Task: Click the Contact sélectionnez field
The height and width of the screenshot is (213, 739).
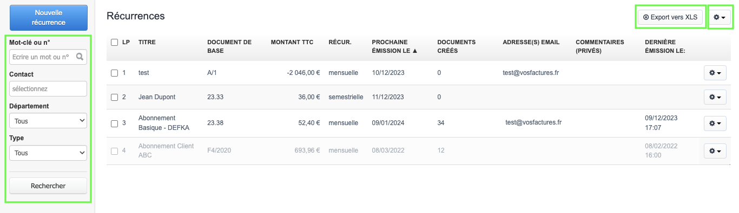Action: pyautogui.click(x=48, y=88)
